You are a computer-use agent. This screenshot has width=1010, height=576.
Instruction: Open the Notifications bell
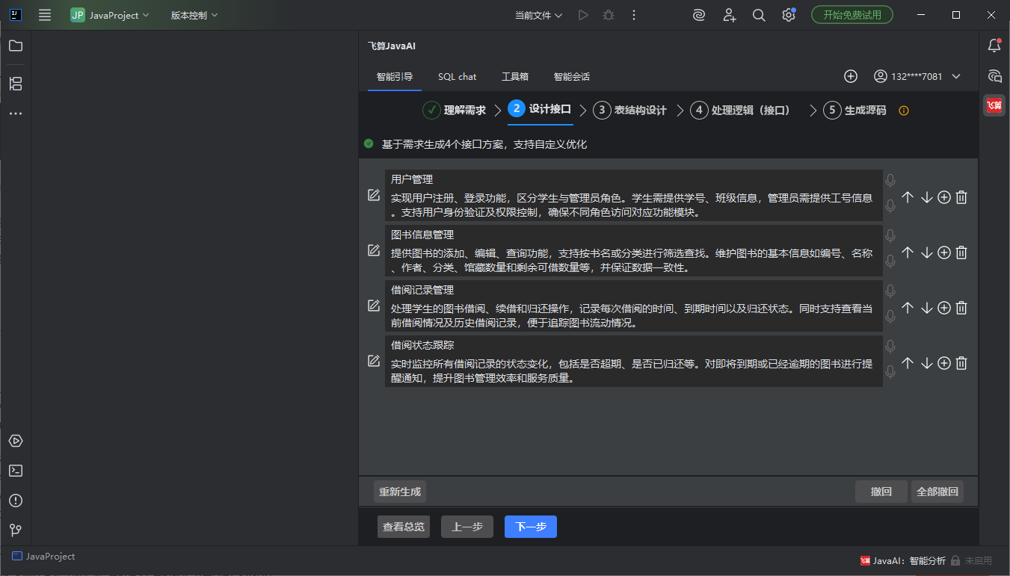(x=994, y=46)
